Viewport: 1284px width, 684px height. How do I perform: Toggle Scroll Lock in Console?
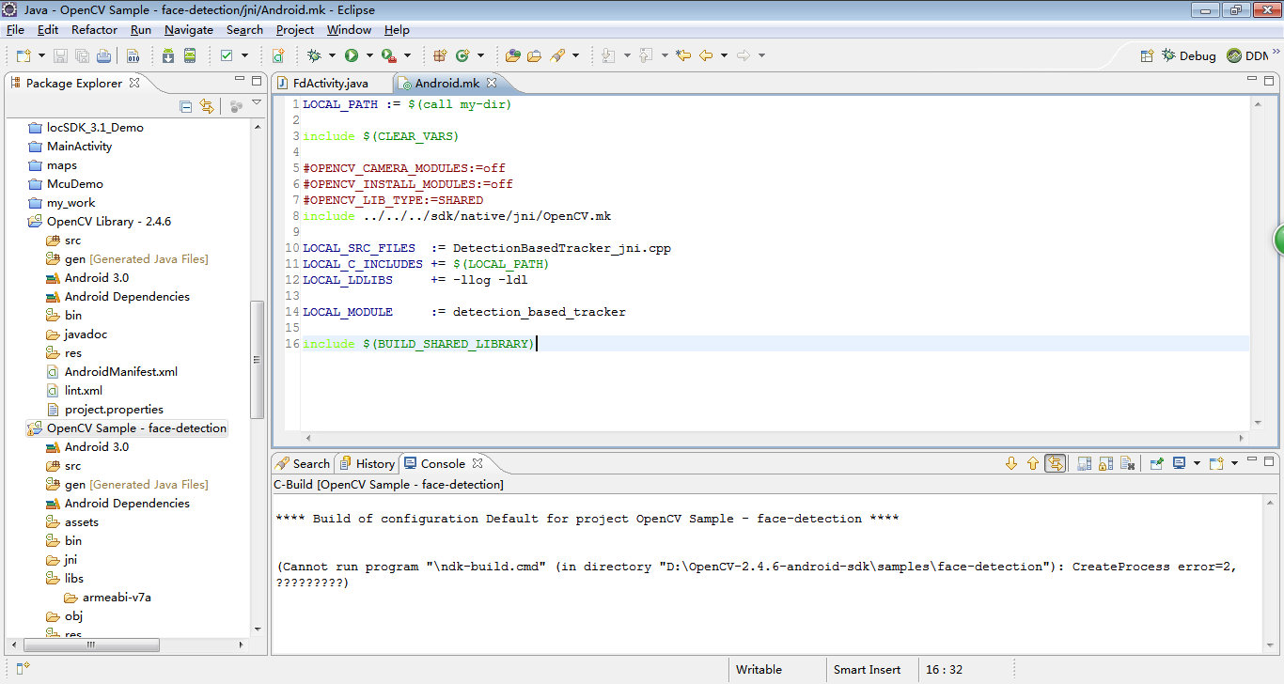(1105, 463)
